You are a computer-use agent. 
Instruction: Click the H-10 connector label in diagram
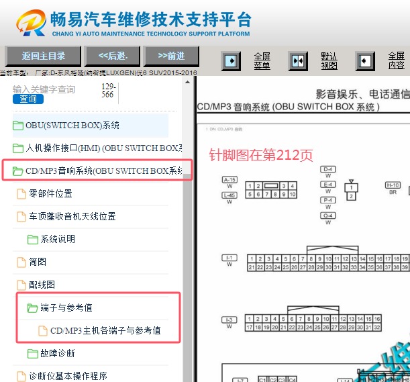393,185
